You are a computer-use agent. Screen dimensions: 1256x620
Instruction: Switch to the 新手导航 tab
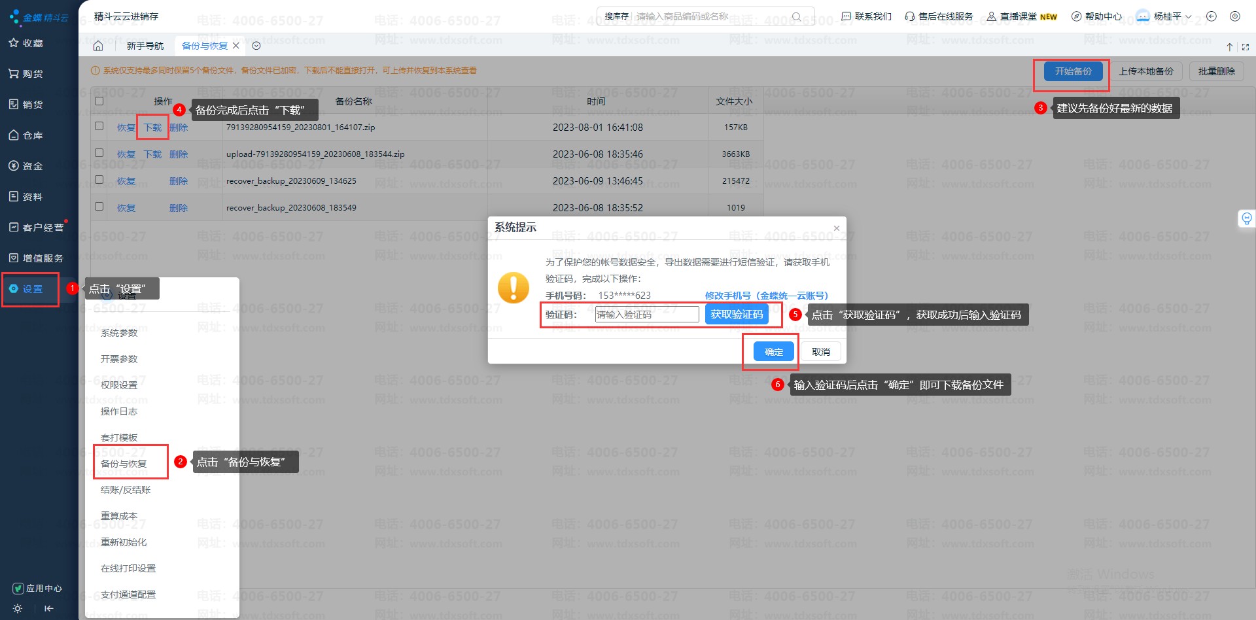[x=145, y=46]
